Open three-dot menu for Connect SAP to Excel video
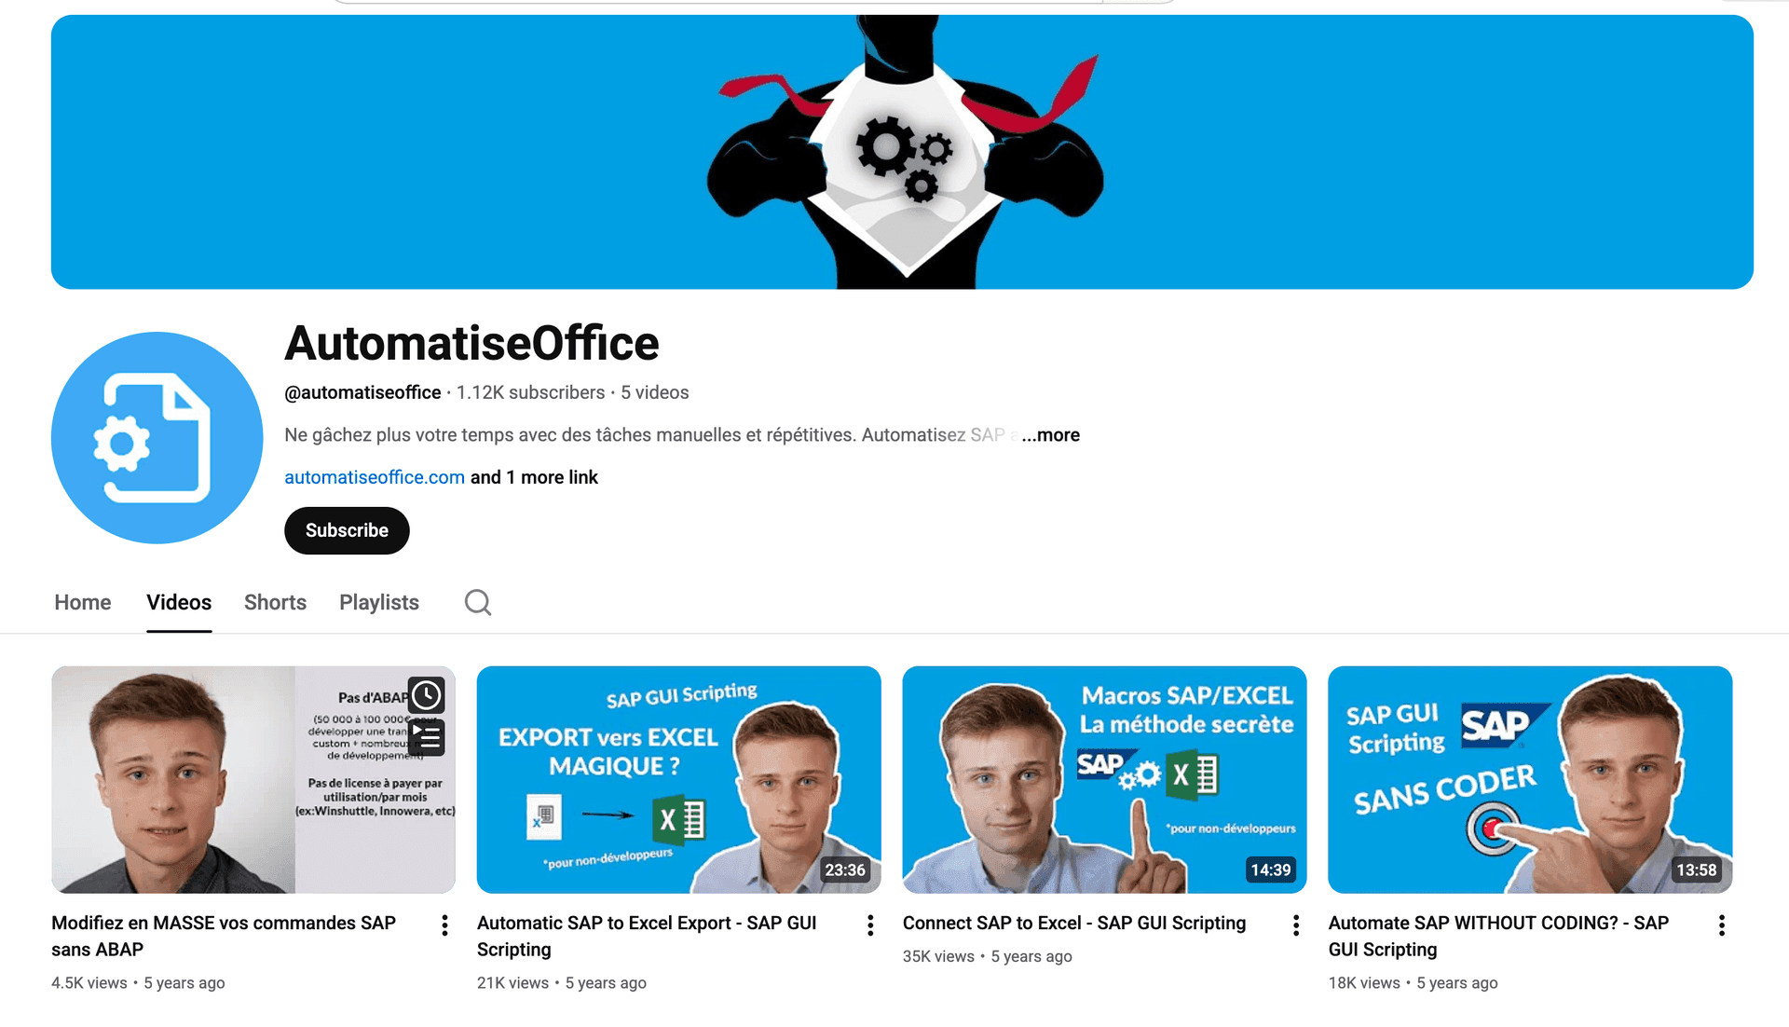Viewport: 1789px width, 1027px height. click(1296, 925)
